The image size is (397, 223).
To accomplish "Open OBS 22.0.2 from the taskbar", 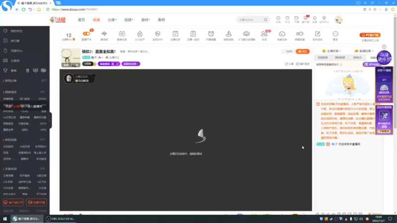I will click(61, 219).
